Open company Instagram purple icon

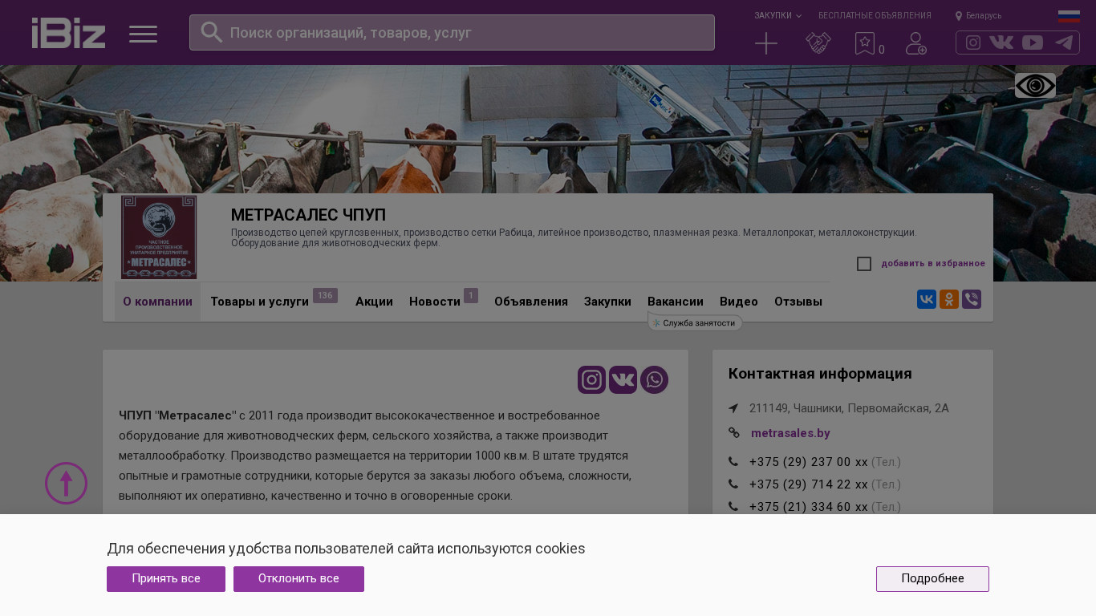click(x=591, y=379)
